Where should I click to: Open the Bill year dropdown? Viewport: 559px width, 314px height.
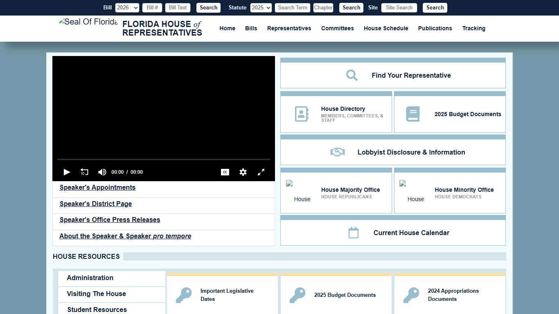(x=127, y=8)
